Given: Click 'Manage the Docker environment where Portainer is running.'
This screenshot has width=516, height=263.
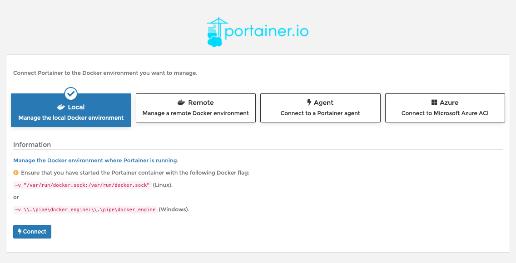Looking at the screenshot, I should pyautogui.click(x=96, y=160).
